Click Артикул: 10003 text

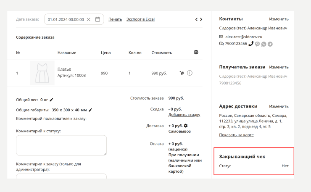pos(71,76)
